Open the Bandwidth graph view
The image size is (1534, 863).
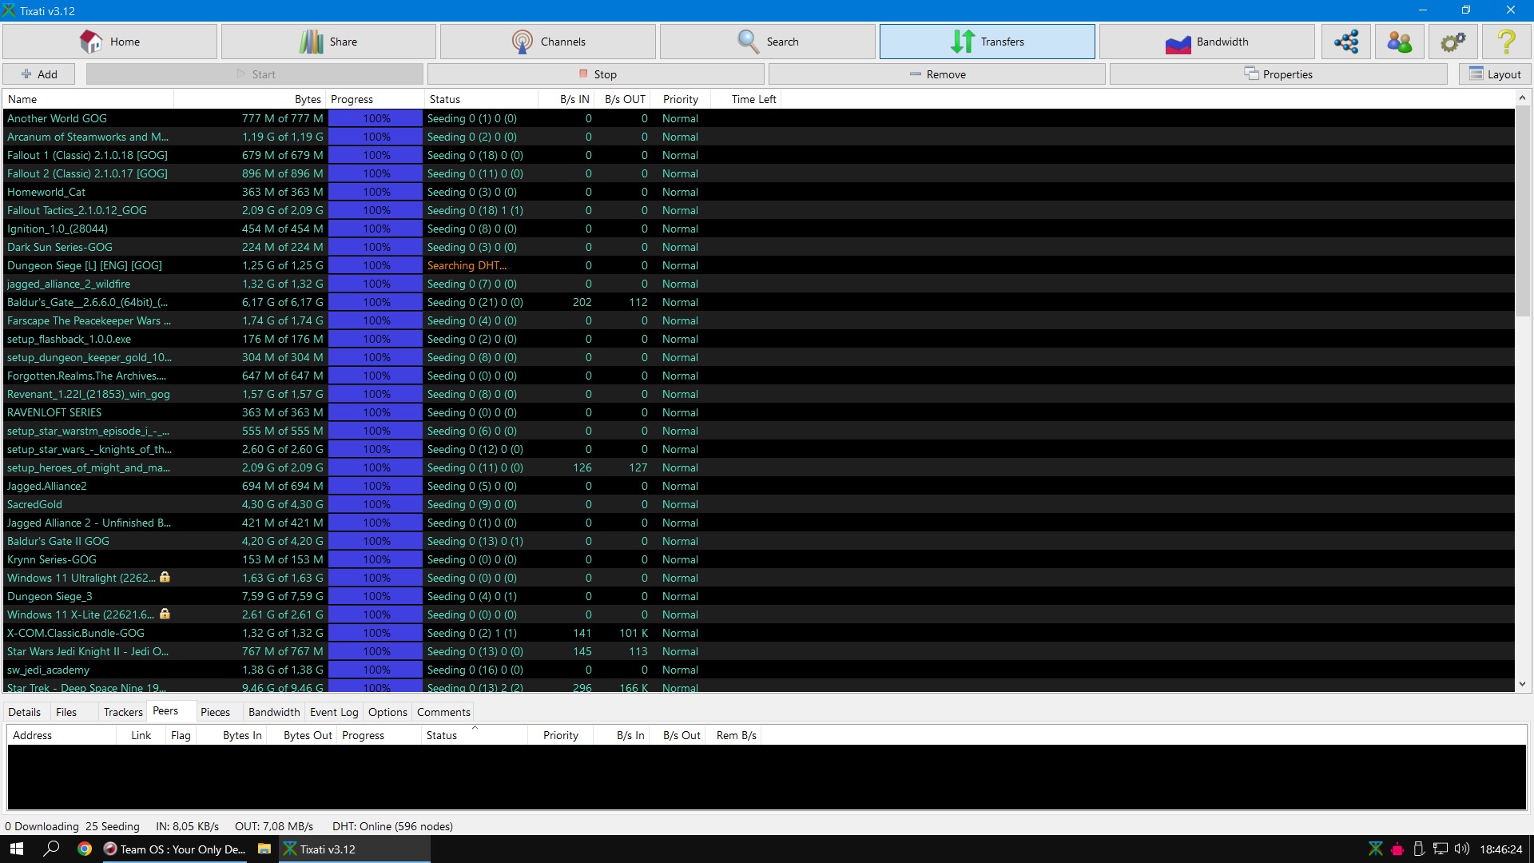click(1206, 42)
